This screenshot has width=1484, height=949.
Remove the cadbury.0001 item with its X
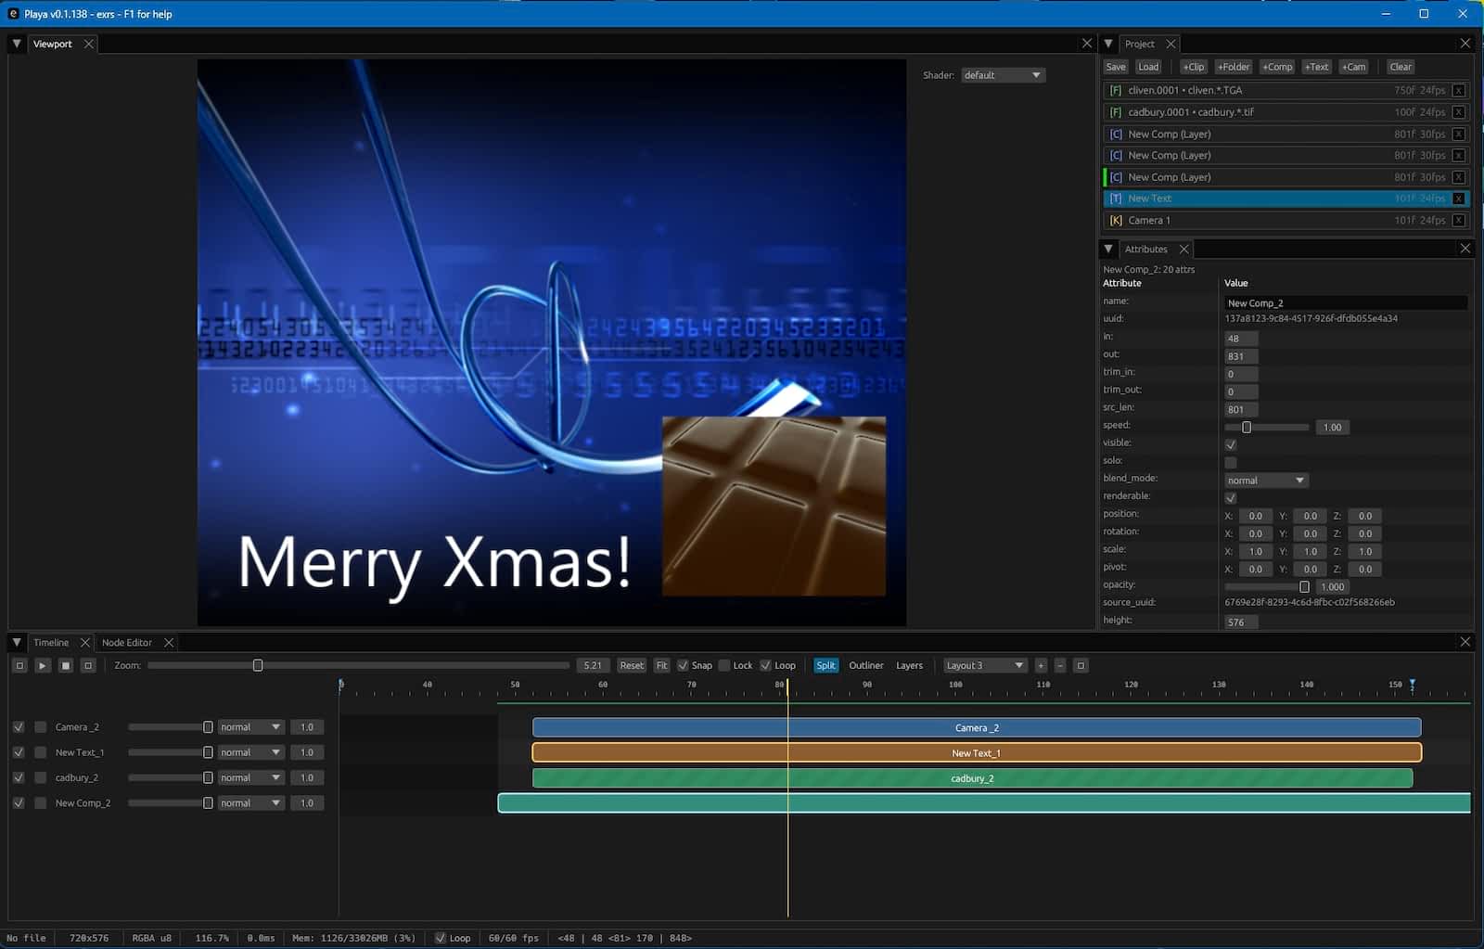[1459, 112]
